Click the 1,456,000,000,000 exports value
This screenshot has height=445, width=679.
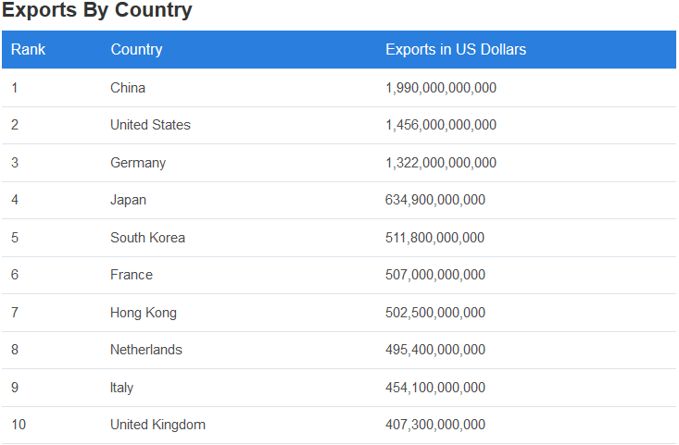click(441, 125)
